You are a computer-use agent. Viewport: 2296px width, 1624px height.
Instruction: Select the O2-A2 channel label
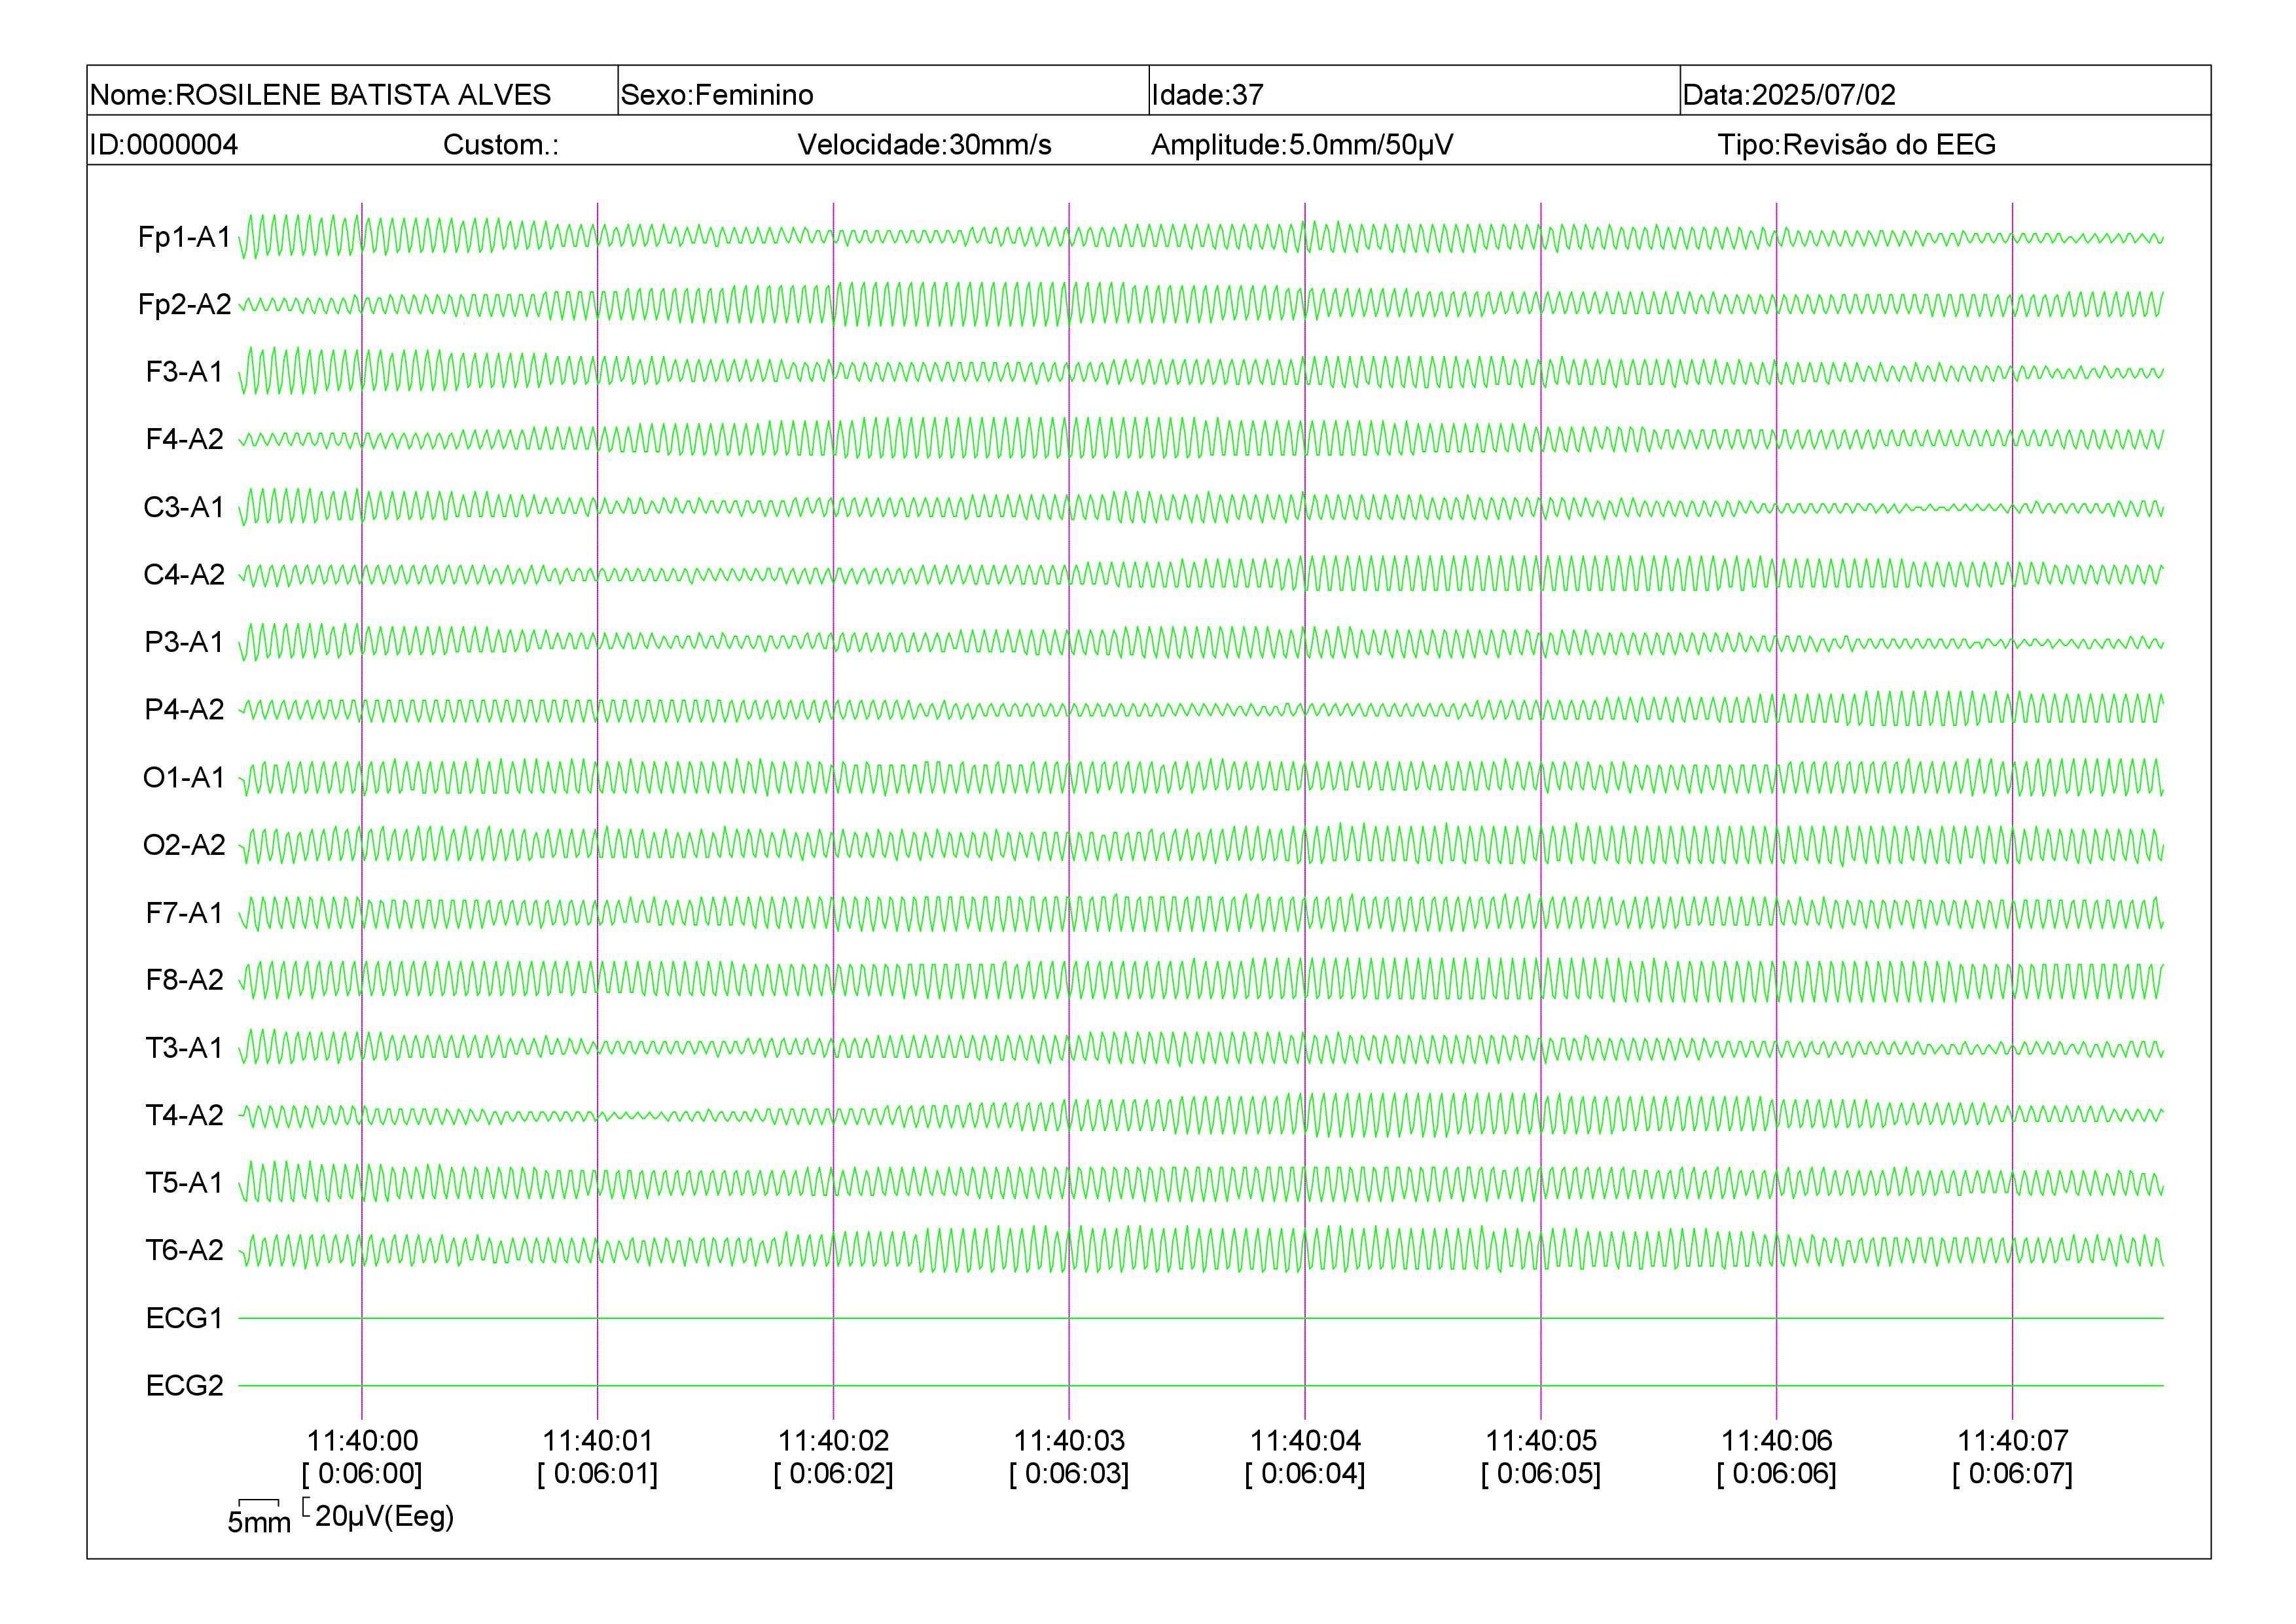click(x=185, y=845)
